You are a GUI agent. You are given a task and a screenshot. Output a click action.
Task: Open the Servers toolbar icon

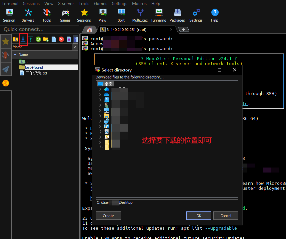coord(28,16)
